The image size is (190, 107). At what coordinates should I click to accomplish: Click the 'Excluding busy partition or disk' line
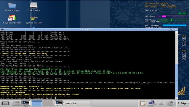(23, 65)
